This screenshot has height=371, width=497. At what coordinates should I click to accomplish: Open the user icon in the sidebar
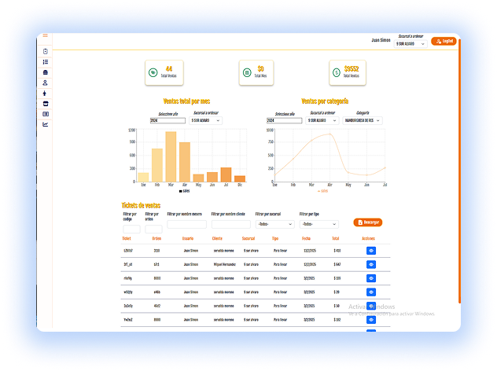46,83
